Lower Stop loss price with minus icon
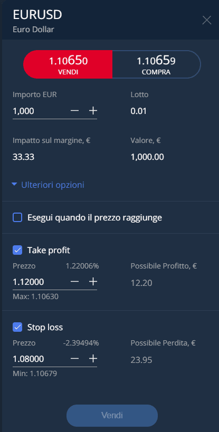Viewport: 219px width, 432px height. click(74, 359)
